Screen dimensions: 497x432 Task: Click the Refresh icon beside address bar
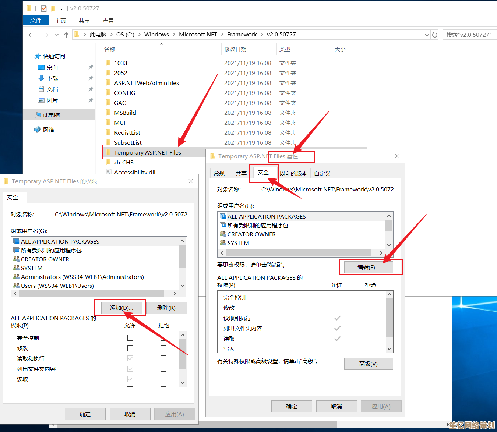(x=435, y=35)
